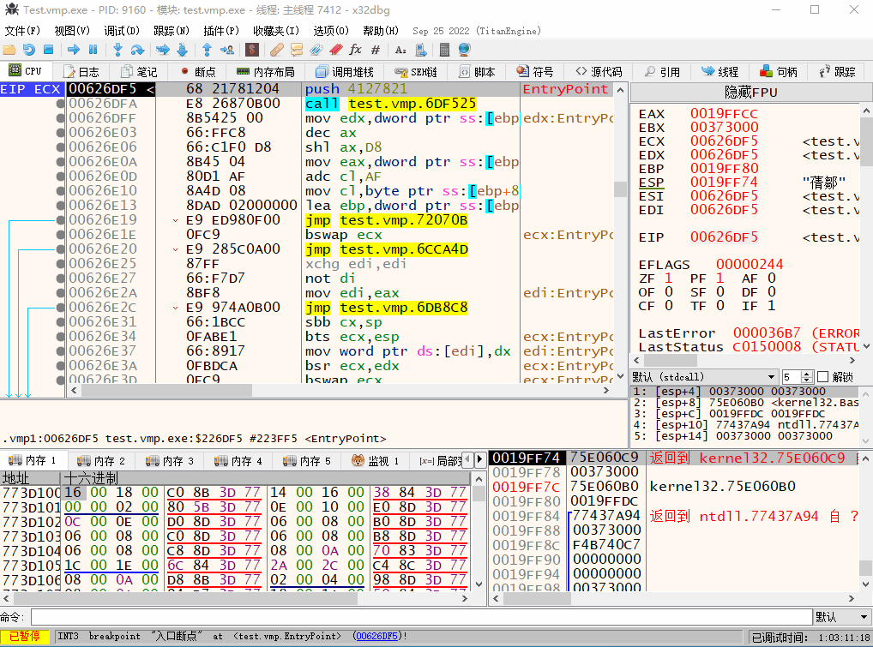
Task: Click the Run (continue execution) arrow icon
Action: click(x=75, y=50)
